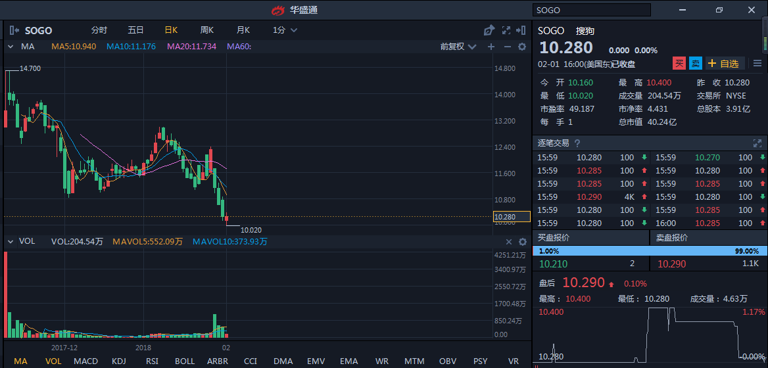Screen dimensions: 768x368
Task: Toggle the VOL sub indicator
Action: (53, 361)
